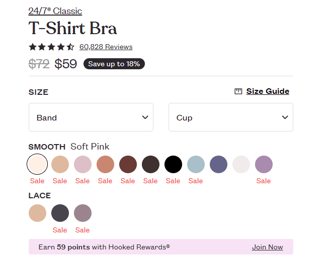This screenshot has width=331, height=260.
Task: Open the Band size dropdown
Action: point(91,117)
